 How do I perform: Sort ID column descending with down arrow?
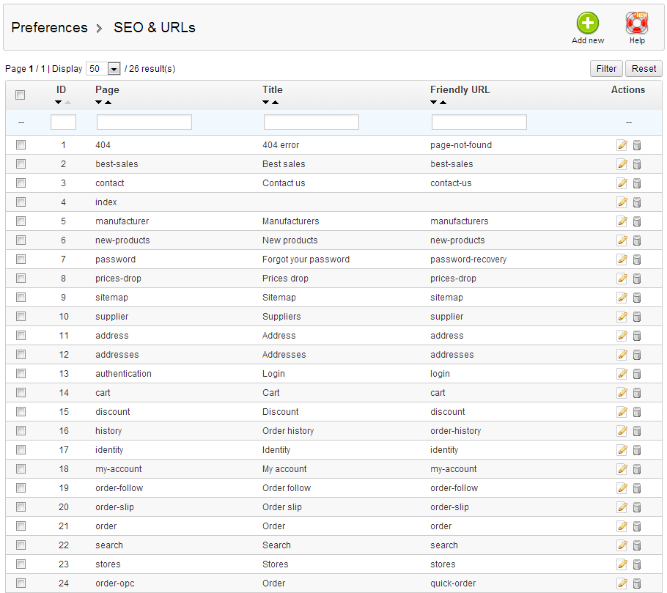(59, 103)
